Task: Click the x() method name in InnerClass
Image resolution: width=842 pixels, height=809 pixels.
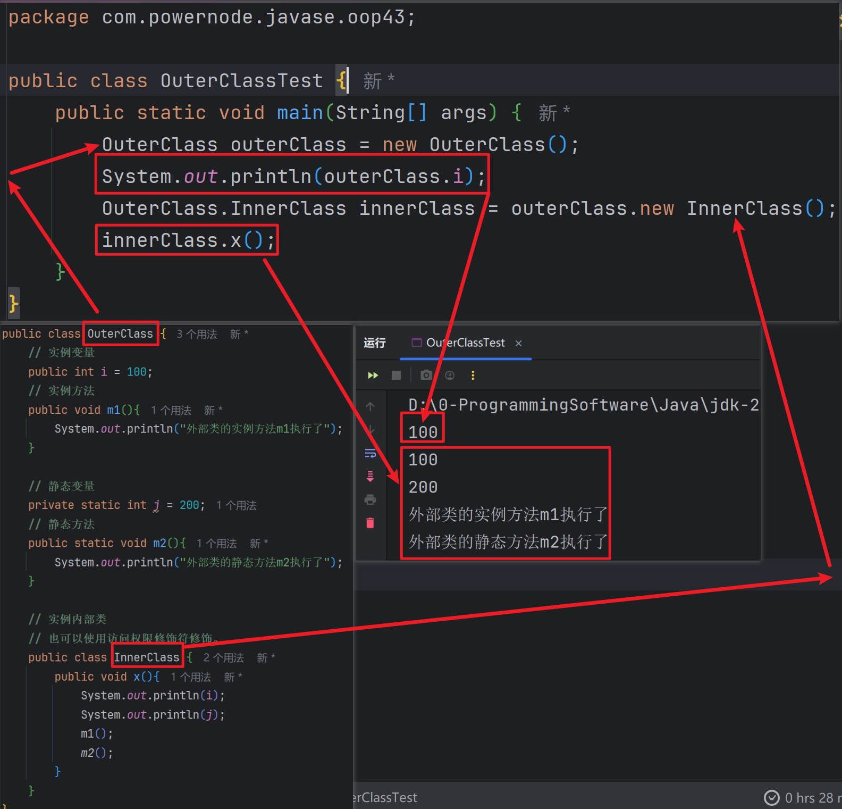Action: (137, 677)
